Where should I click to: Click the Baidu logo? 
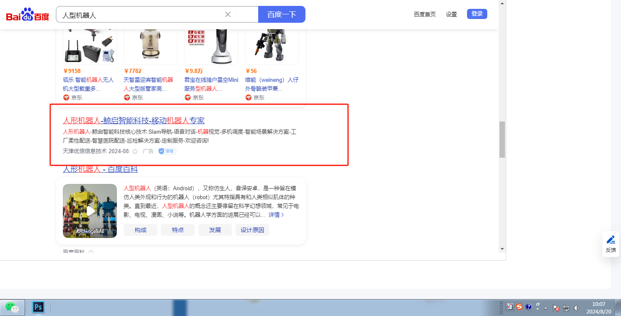point(28,14)
